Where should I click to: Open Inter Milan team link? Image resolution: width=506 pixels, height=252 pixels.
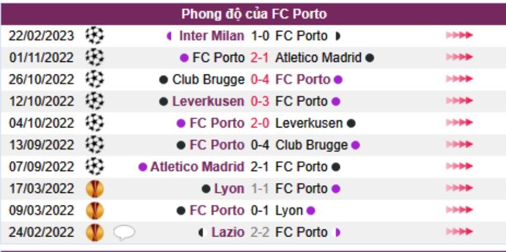pyautogui.click(x=211, y=36)
